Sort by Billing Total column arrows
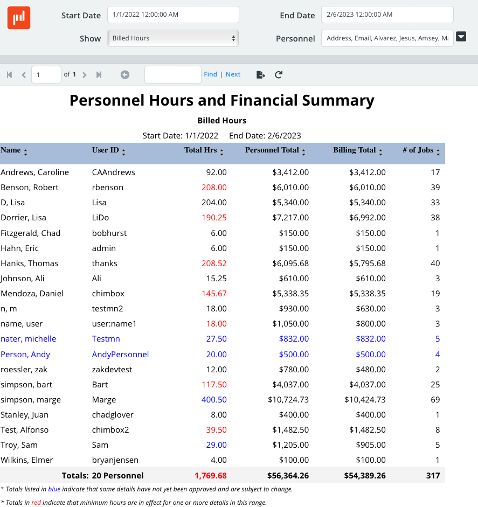Screen dimensions: 478x507 pos(380,152)
